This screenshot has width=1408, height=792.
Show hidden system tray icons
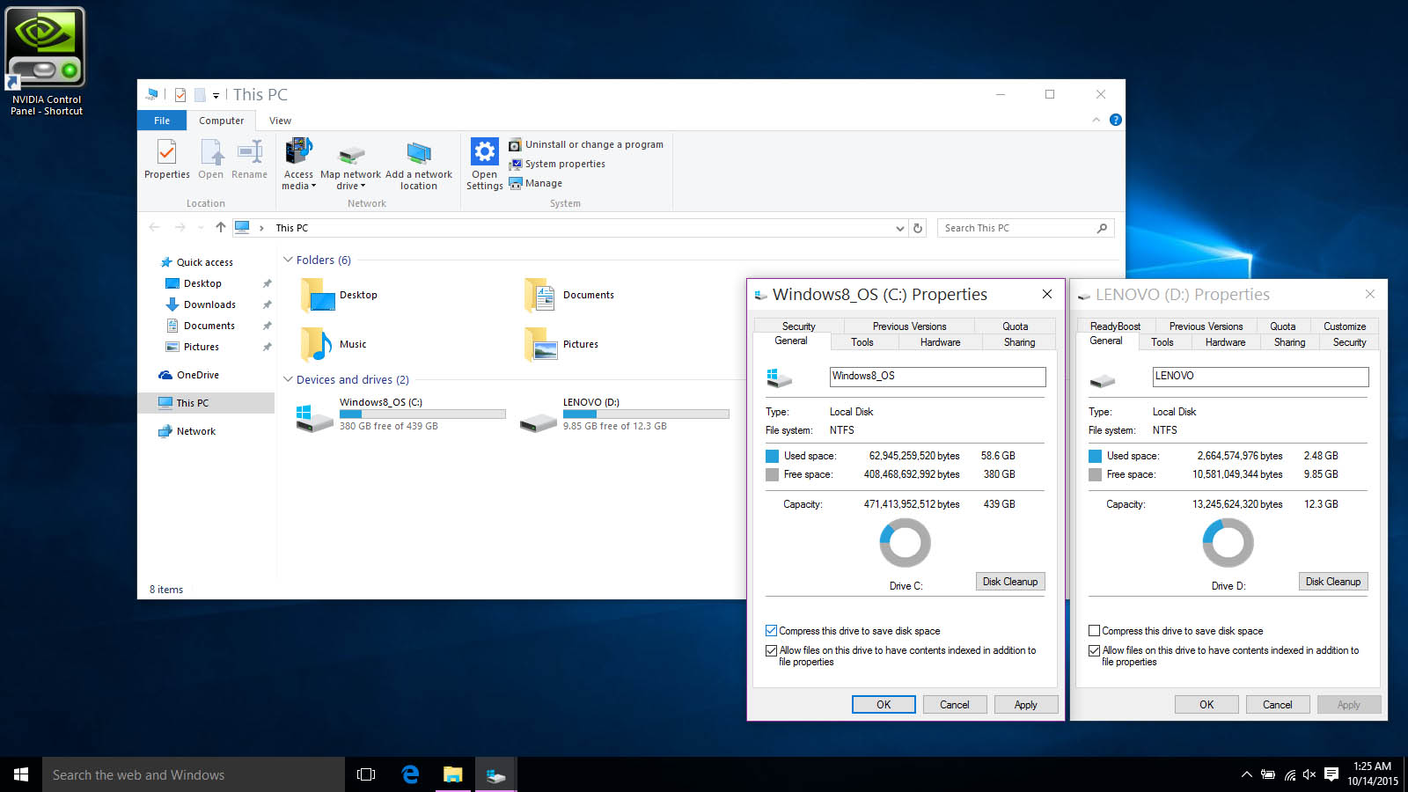click(x=1246, y=774)
